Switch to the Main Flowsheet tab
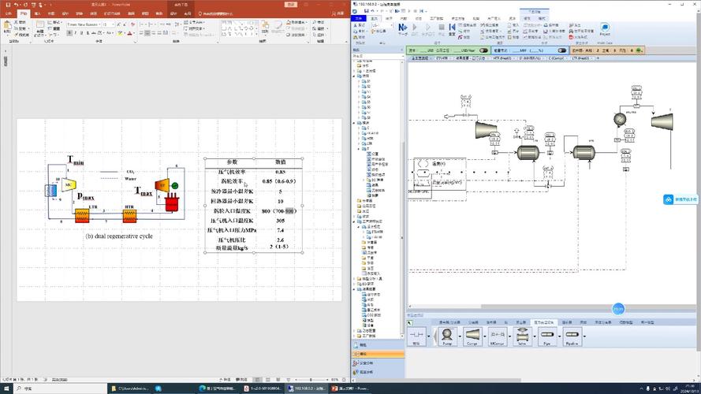 419,58
